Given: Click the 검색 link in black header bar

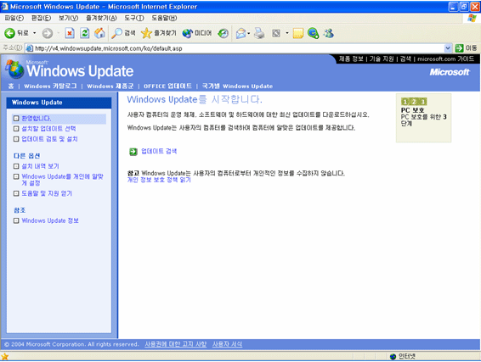Looking at the screenshot, I should (x=405, y=58).
